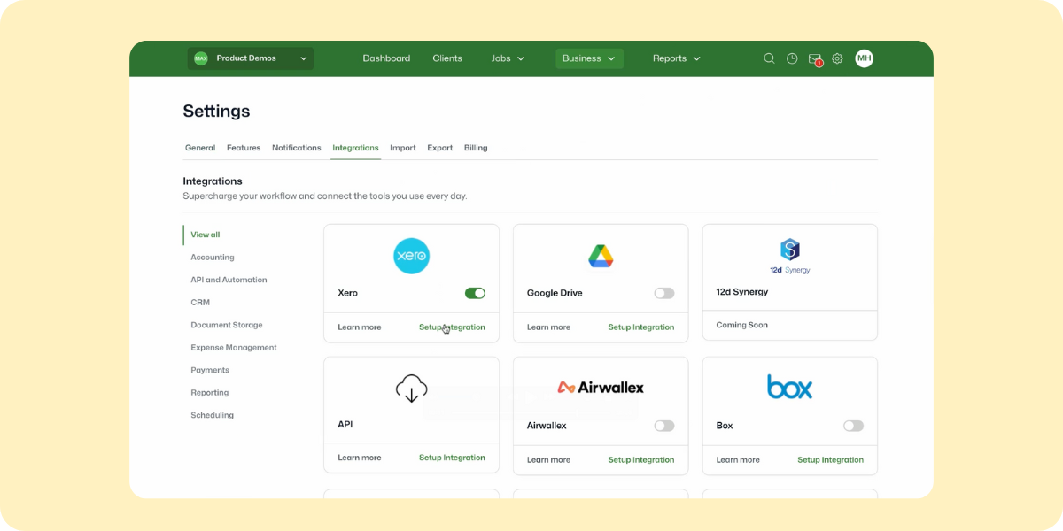
Task: Click the Airwallex logo
Action: click(x=601, y=387)
